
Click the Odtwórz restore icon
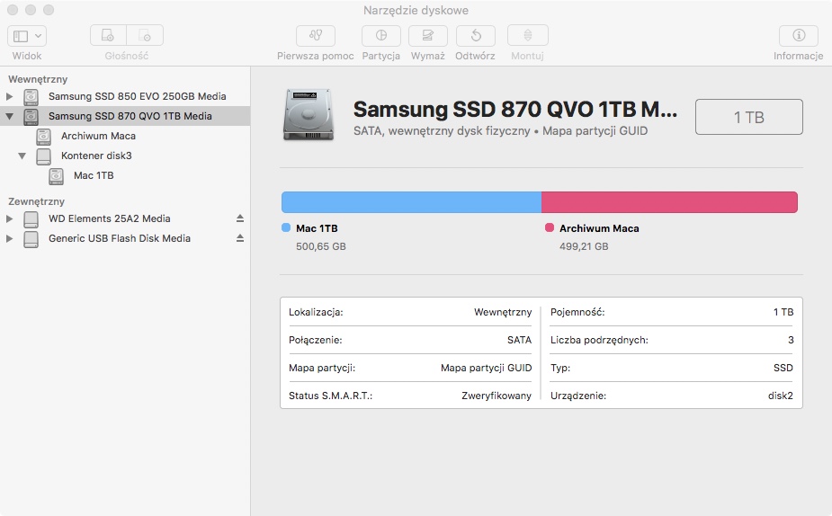click(476, 36)
